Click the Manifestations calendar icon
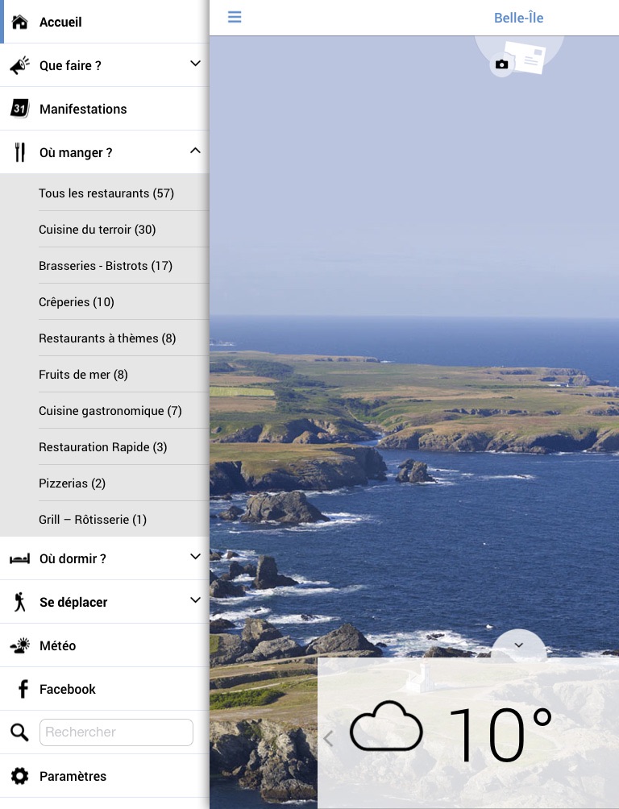This screenshot has height=809, width=619. [x=20, y=109]
